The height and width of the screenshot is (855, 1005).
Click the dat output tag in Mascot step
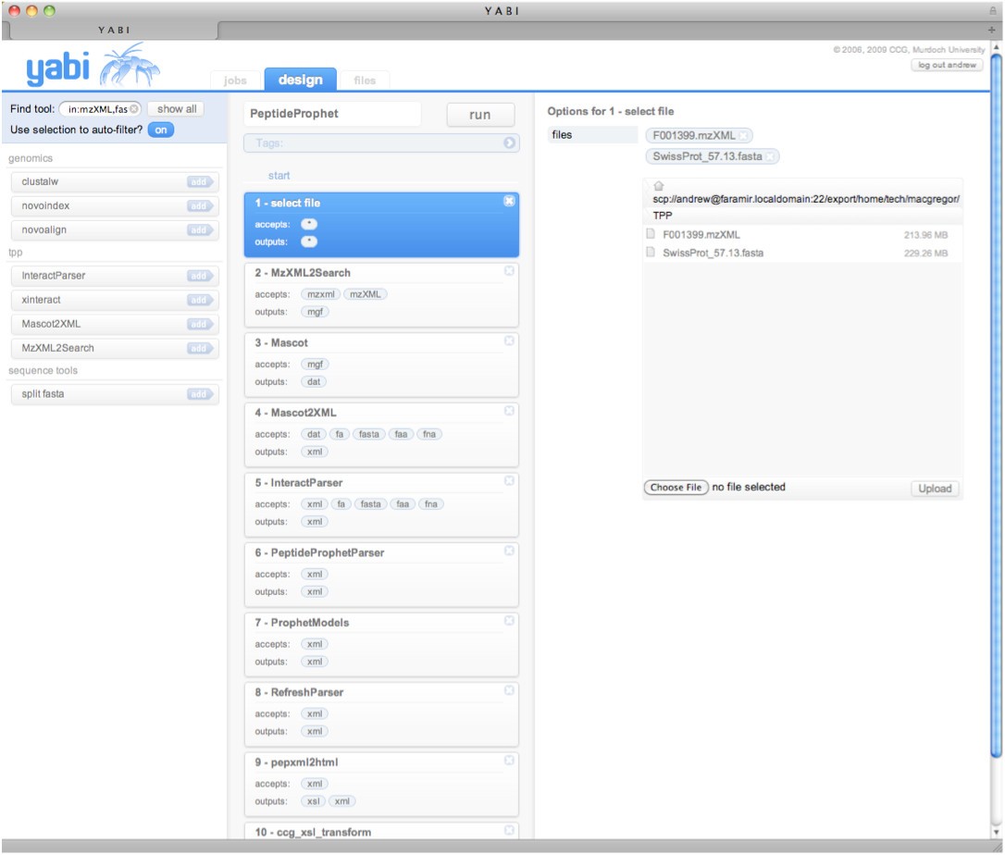(x=314, y=382)
